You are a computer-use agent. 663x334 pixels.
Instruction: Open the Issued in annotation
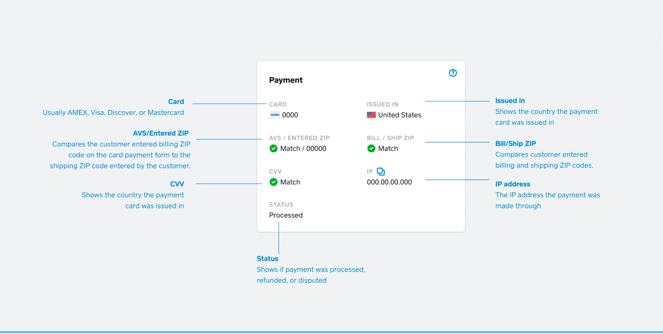click(510, 100)
